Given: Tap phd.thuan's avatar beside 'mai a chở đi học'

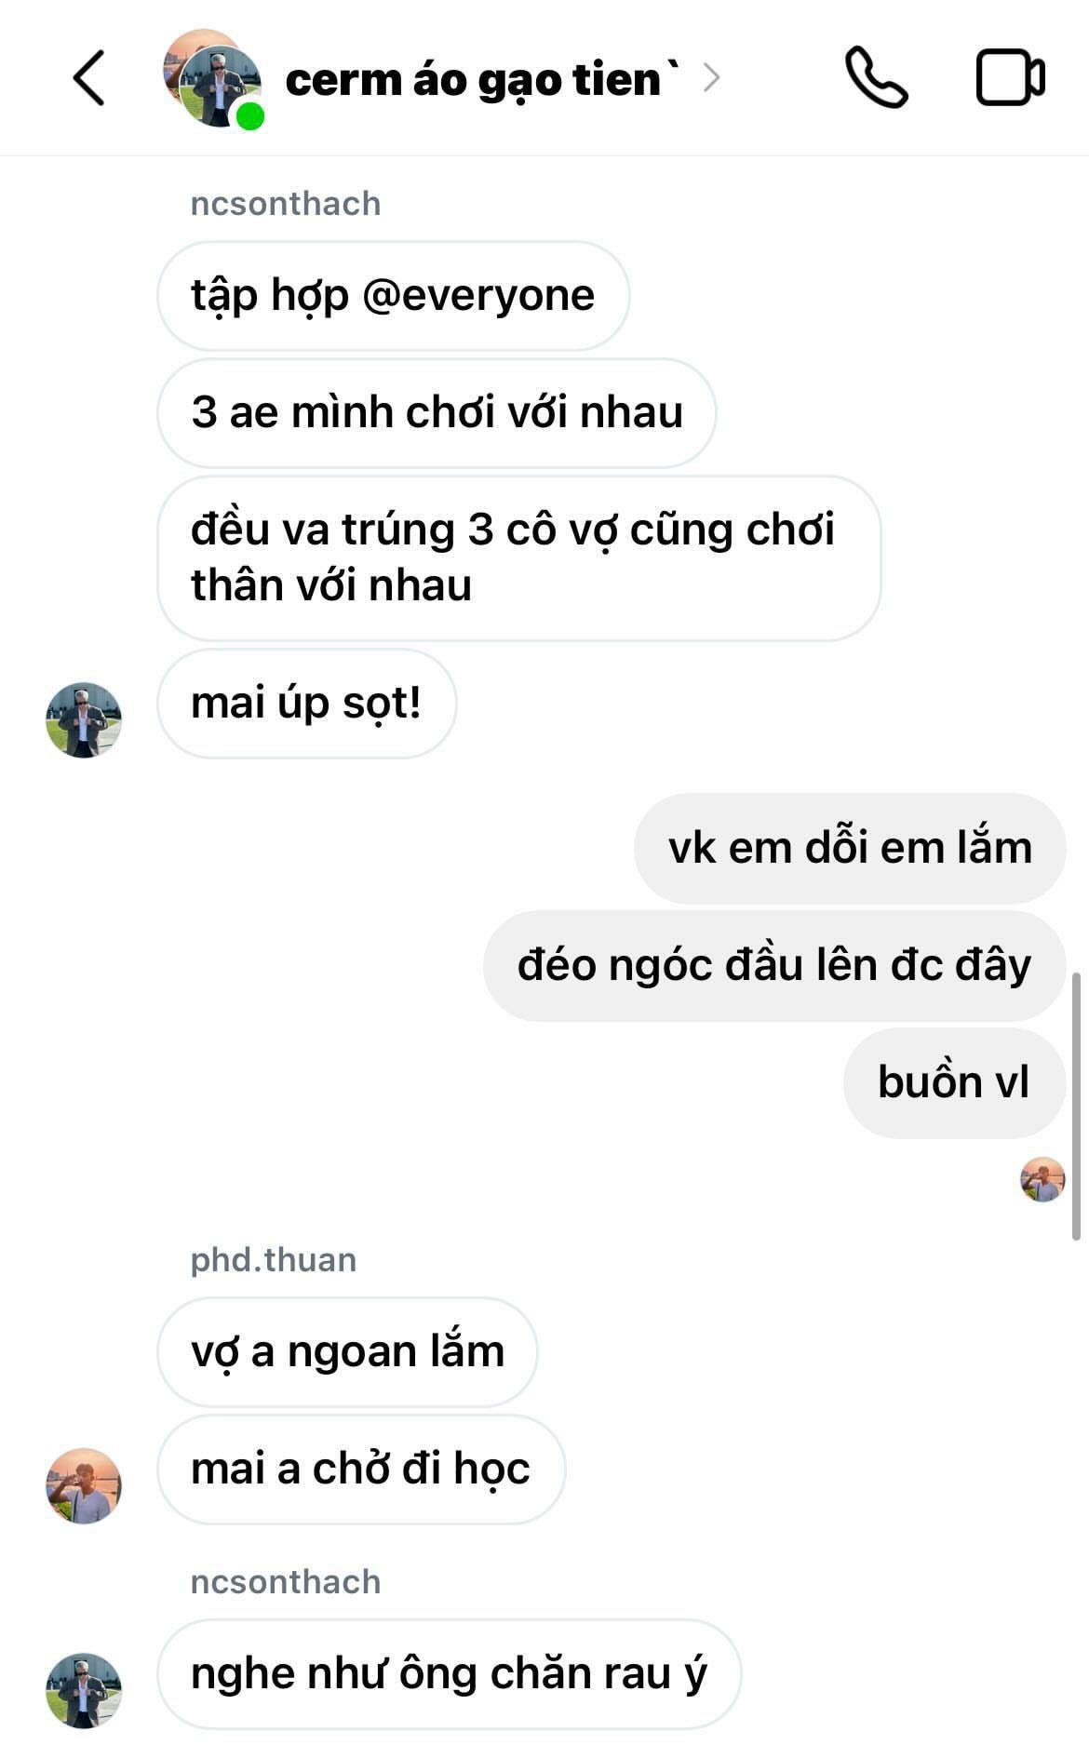Looking at the screenshot, I should pyautogui.click(x=84, y=1485).
